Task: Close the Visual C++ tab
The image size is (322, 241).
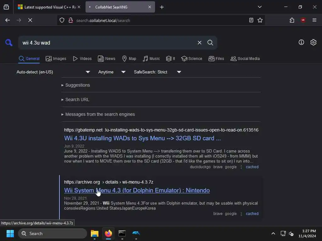Action: click(x=79, y=7)
